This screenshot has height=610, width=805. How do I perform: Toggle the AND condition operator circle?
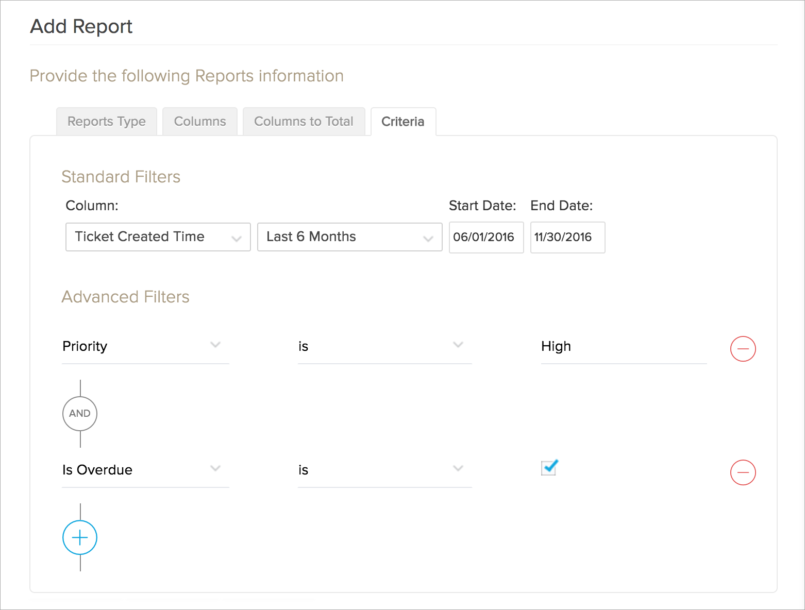click(x=80, y=413)
